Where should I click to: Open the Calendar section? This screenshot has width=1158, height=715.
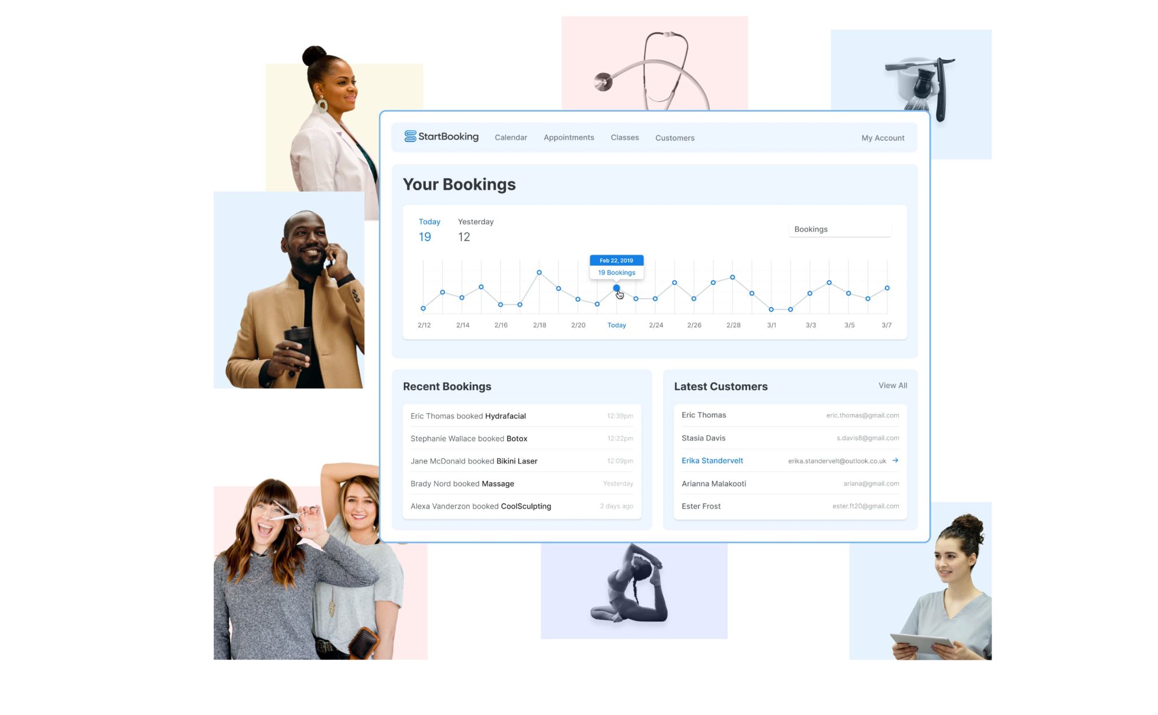(x=511, y=137)
